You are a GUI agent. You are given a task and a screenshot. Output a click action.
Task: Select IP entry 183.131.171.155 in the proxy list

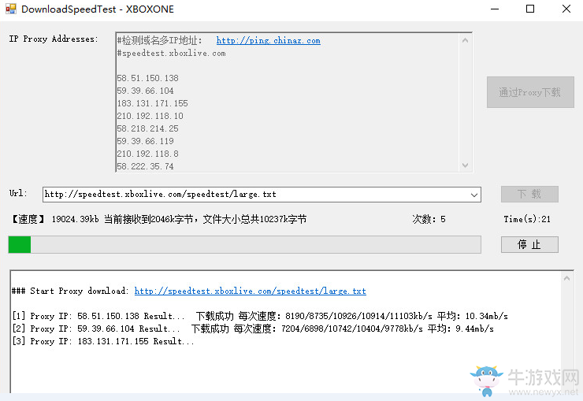(152, 103)
